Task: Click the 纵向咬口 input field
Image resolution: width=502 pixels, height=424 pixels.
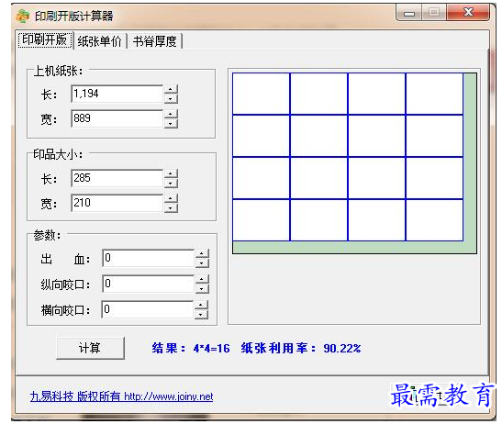Action: [149, 284]
